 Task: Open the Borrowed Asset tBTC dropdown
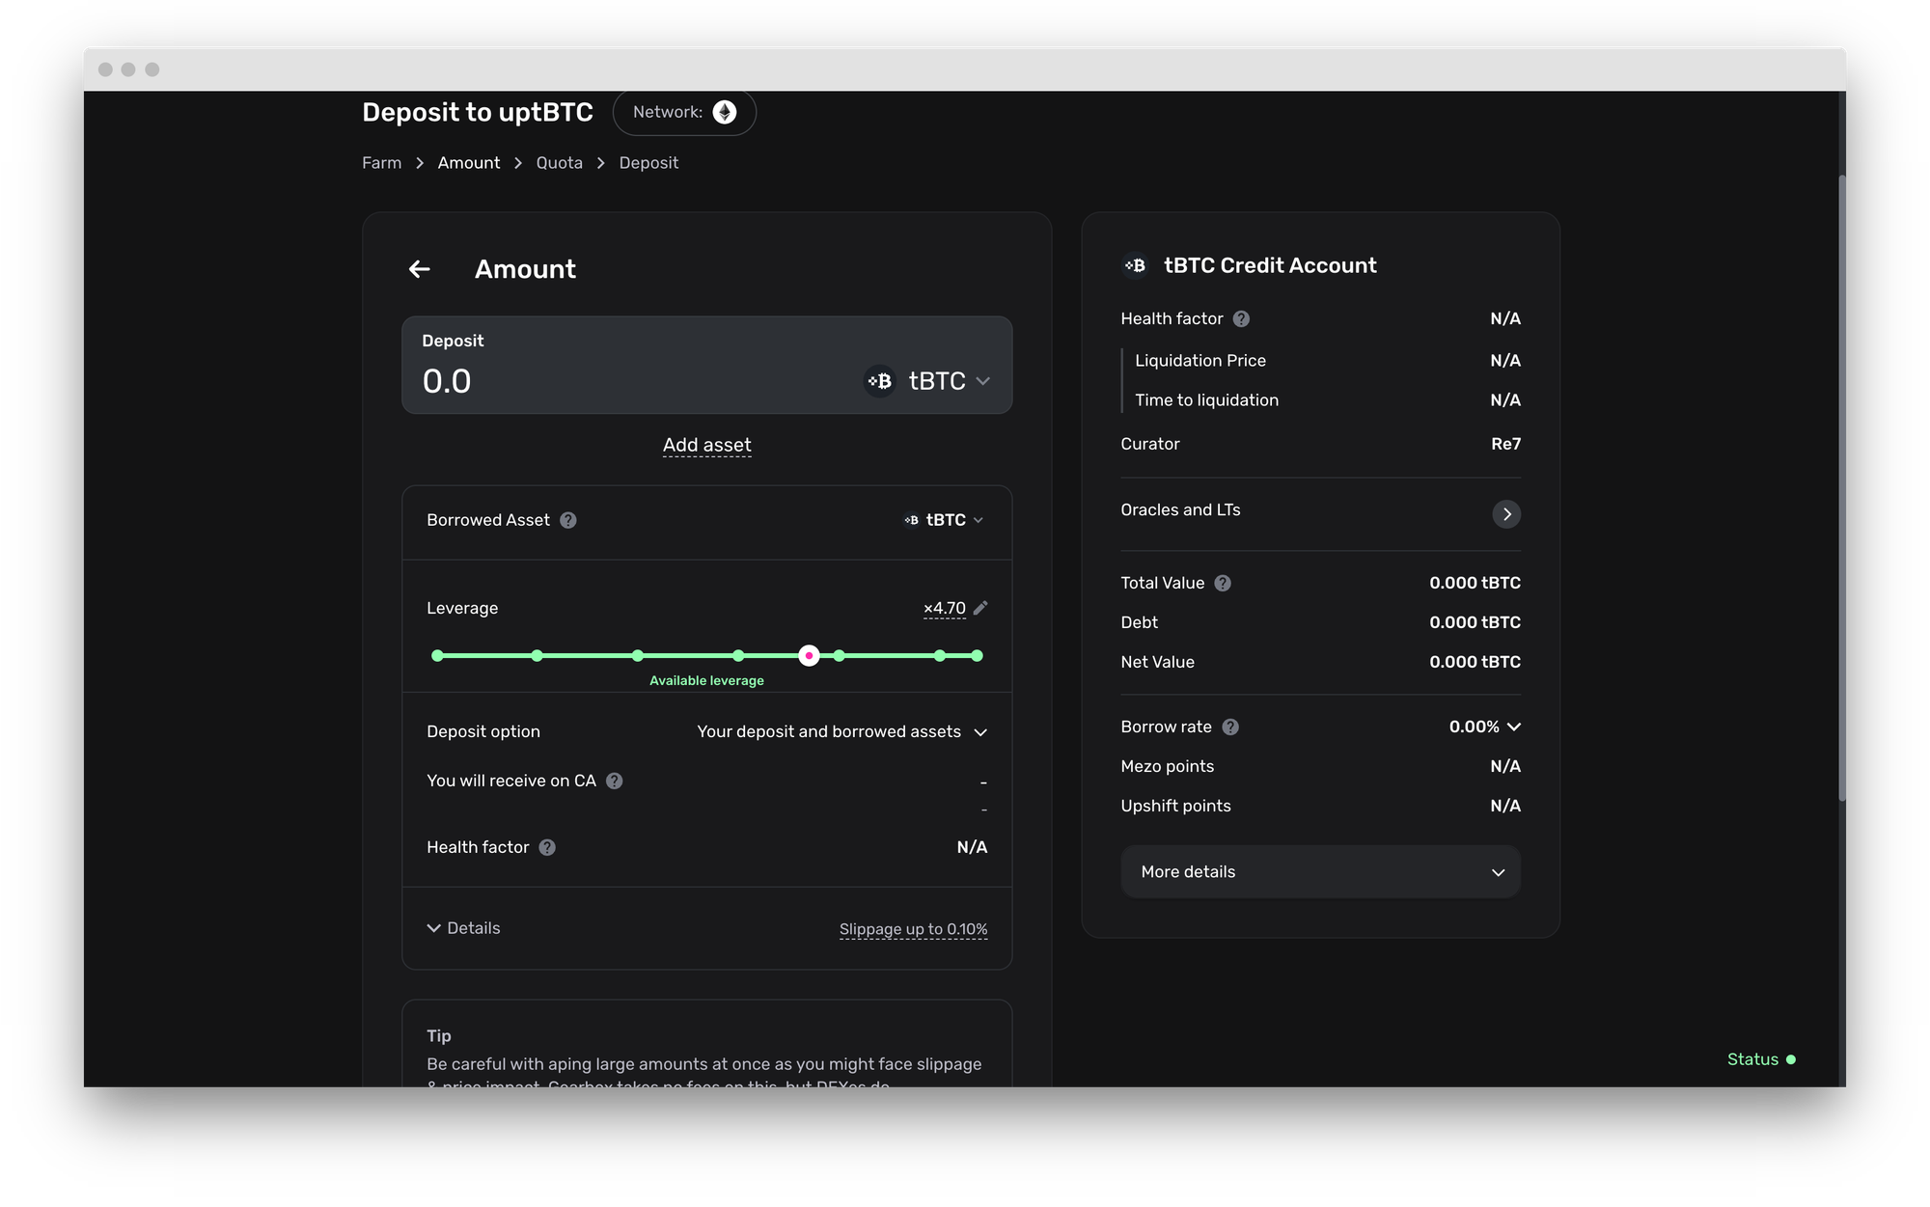click(x=944, y=520)
